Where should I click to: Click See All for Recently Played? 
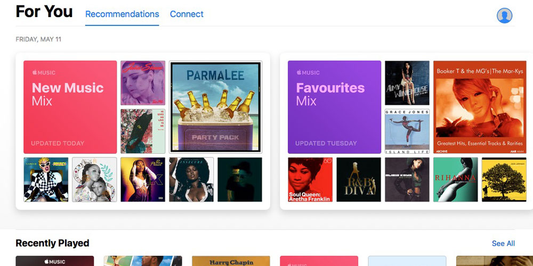(x=503, y=243)
